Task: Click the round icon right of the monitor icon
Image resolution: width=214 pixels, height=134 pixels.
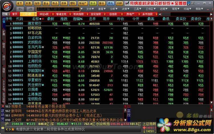Action: pyautogui.click(x=193, y=3)
